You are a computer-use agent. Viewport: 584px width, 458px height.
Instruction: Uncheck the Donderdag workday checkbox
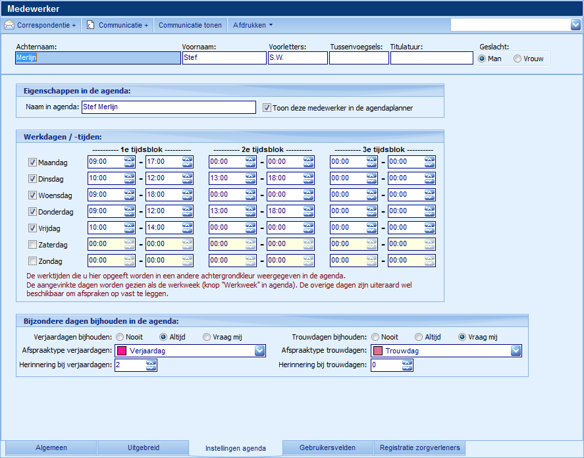click(x=32, y=211)
